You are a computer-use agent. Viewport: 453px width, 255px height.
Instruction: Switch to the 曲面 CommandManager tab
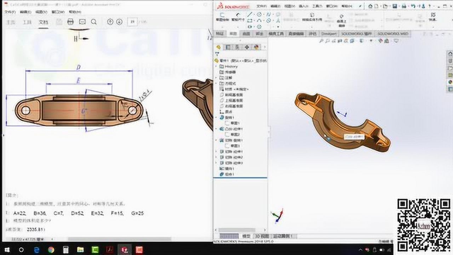(x=246, y=34)
